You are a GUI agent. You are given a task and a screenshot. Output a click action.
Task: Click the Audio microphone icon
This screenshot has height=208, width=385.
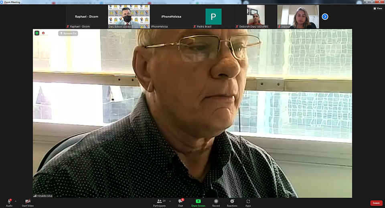[x=9, y=201]
